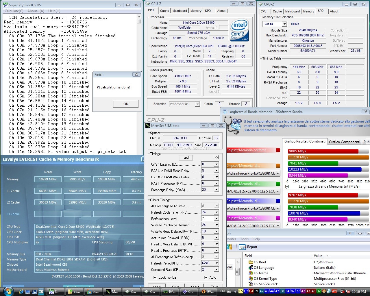Click the EN language bar indicator

[222, 291]
